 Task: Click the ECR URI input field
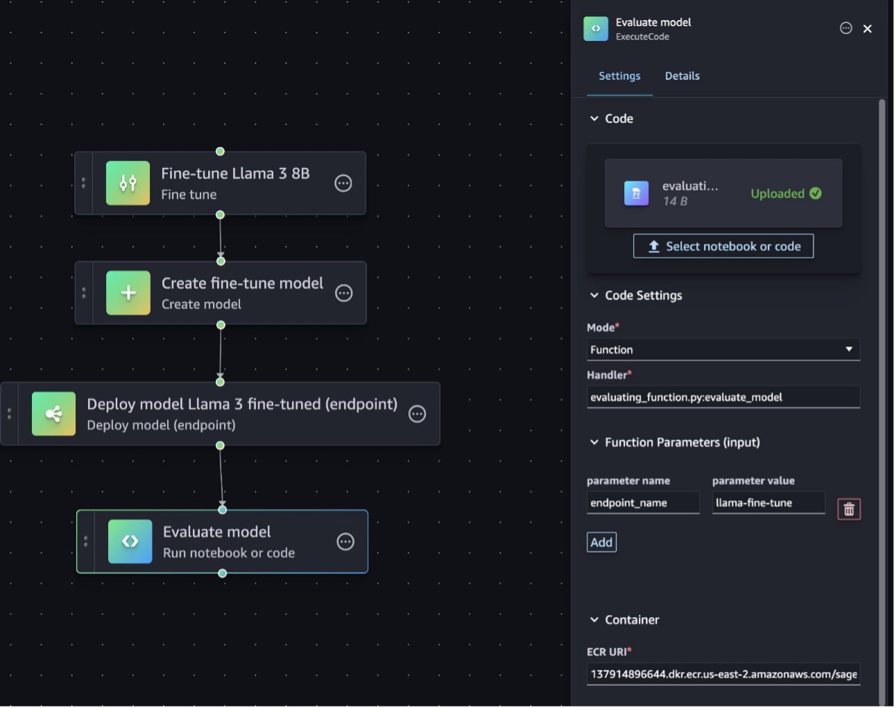pos(723,674)
